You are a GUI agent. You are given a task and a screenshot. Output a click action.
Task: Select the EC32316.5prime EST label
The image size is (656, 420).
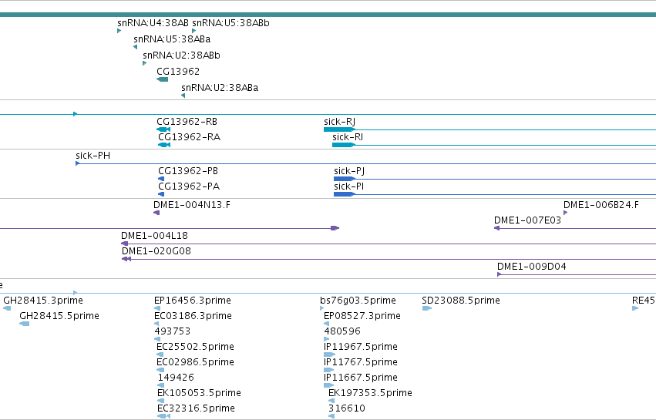(x=196, y=408)
